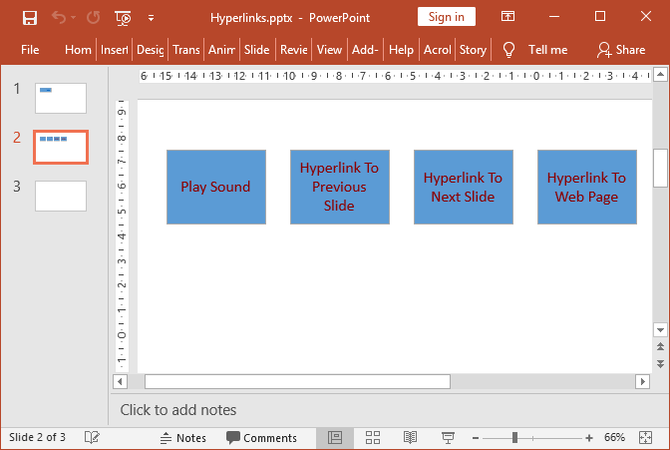The height and width of the screenshot is (450, 670).
Task: Click the Save icon in title bar
Action: 30,17
